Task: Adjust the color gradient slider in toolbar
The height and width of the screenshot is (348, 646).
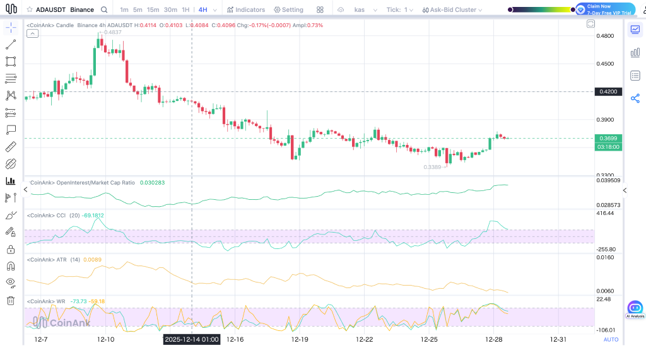Action: click(539, 9)
